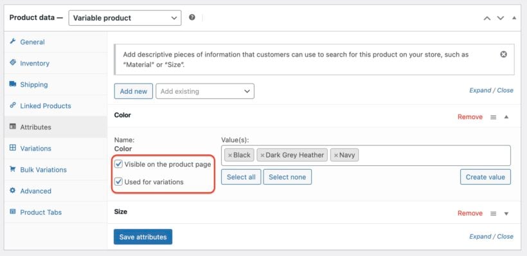This screenshot has width=527, height=256.
Task: Open the Add existing attribute dropdown
Action: (x=205, y=91)
